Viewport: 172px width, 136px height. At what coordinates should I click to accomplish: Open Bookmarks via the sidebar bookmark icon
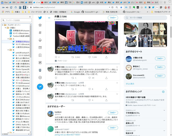coord(40,55)
